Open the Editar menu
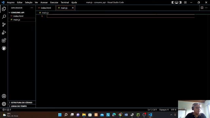This screenshot has width=210, height=118. pyautogui.click(x=20, y=2)
